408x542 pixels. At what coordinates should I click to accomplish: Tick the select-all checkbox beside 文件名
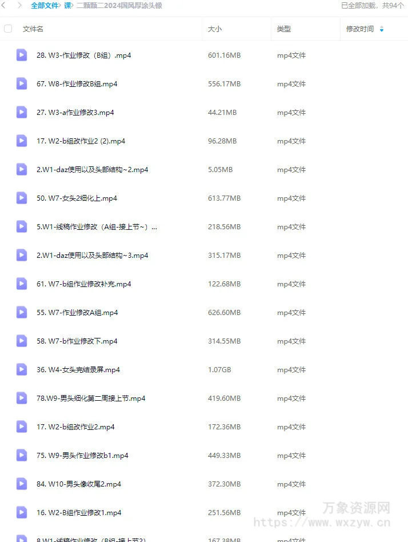pos(8,29)
